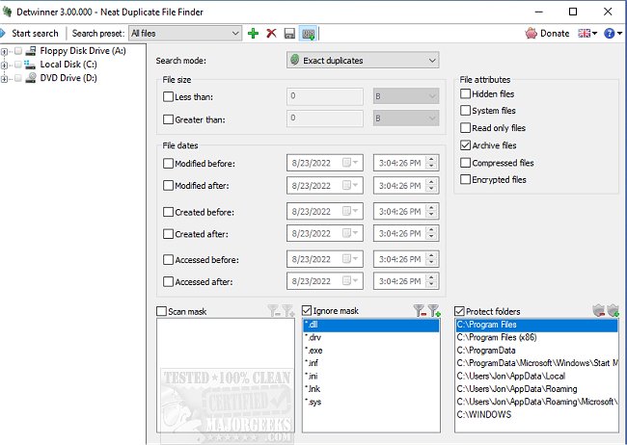The height and width of the screenshot is (445, 627).
Task: Open the blue help question mark menu
Action: (x=613, y=33)
